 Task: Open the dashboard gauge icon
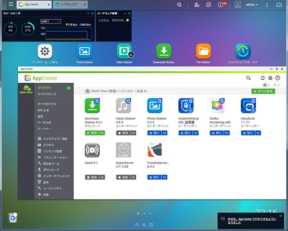(279, 5)
